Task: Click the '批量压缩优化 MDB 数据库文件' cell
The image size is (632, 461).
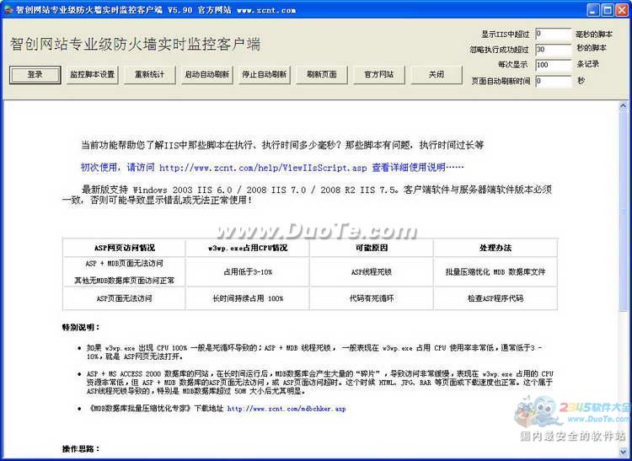Action: pos(495,272)
